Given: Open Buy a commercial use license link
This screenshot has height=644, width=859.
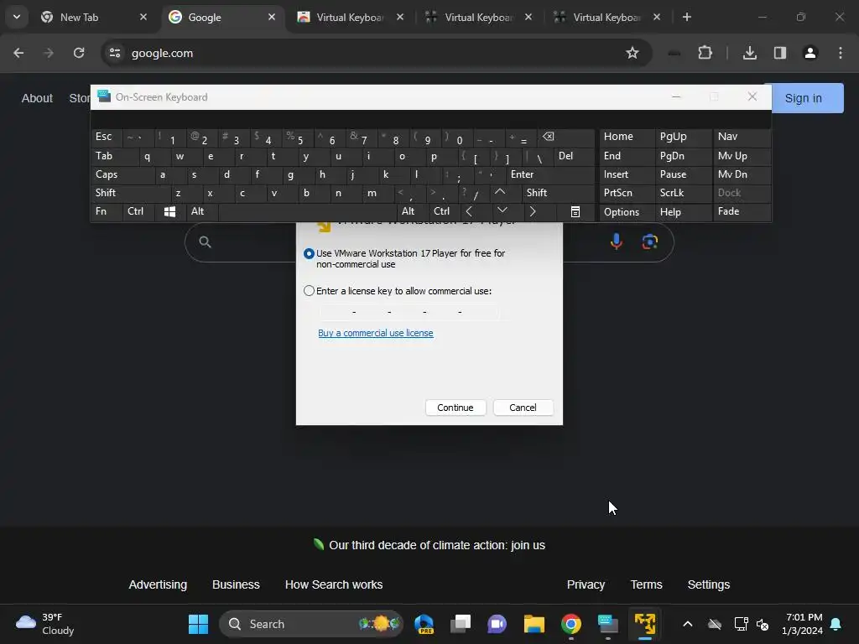Looking at the screenshot, I should click(375, 333).
